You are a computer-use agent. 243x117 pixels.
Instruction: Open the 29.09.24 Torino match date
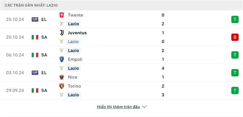pos(15,90)
